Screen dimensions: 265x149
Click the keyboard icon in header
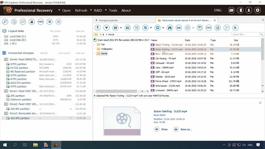pos(231,10)
